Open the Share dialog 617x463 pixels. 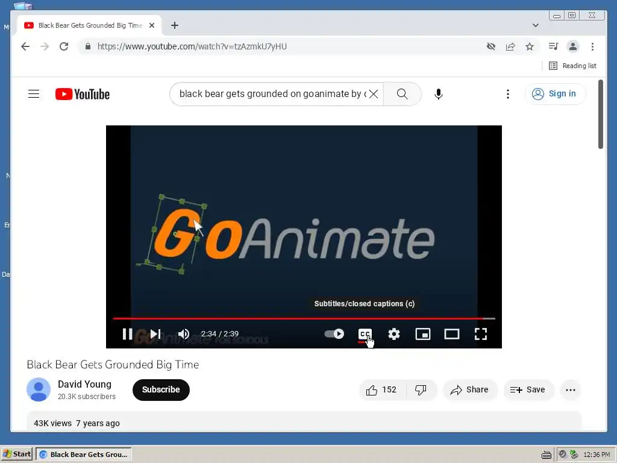[470, 390]
